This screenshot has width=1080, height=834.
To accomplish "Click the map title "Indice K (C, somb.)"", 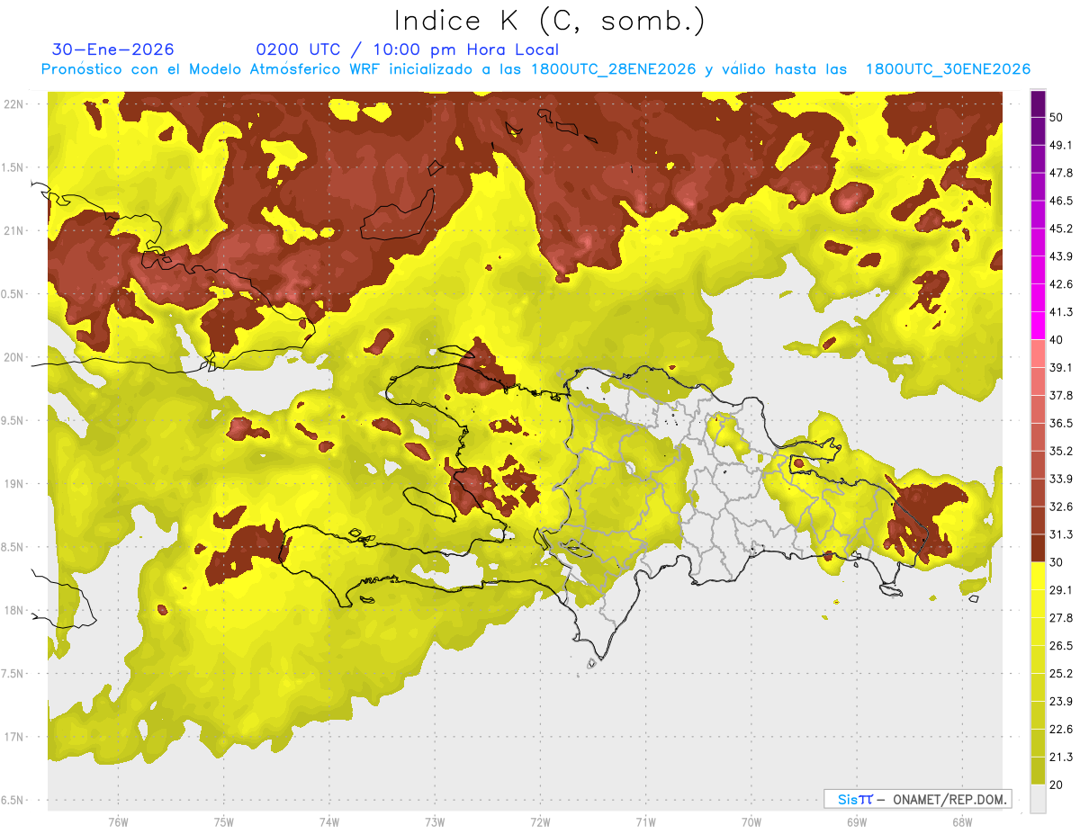I will click(x=549, y=21).
